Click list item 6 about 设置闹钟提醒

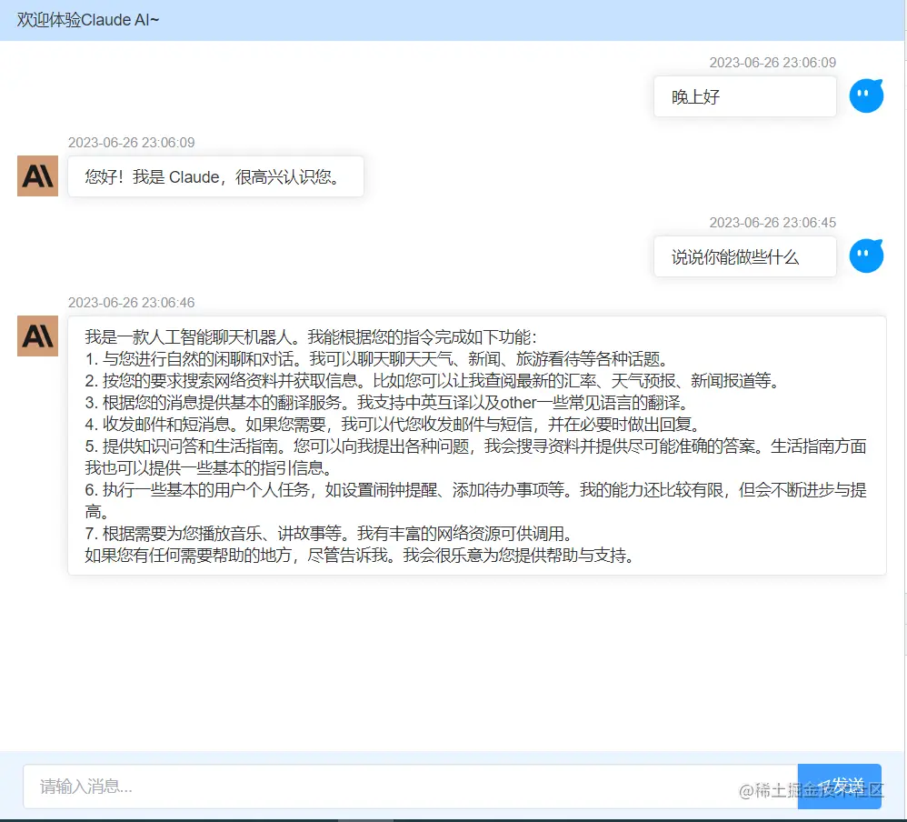click(x=475, y=501)
